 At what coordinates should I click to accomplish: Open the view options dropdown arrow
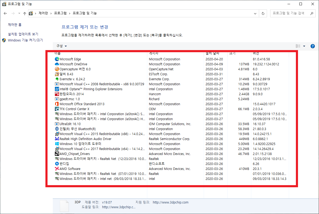click(x=304, y=46)
